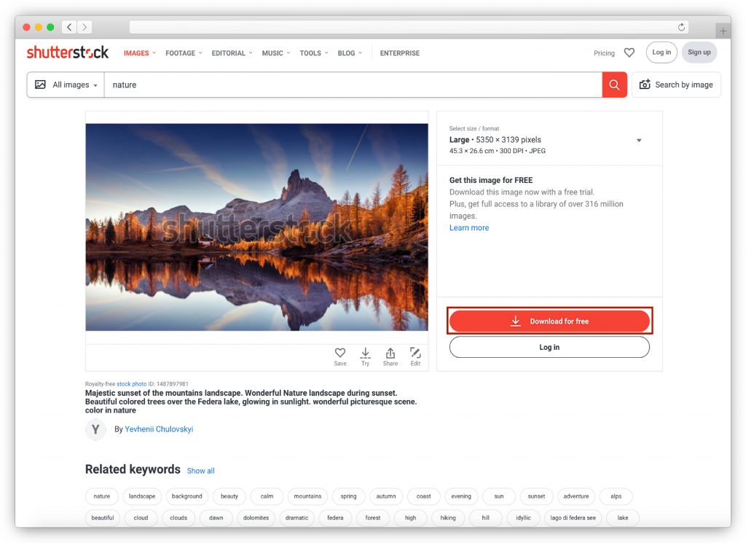Click the Share icon under image
The image size is (746, 543).
pos(390,356)
